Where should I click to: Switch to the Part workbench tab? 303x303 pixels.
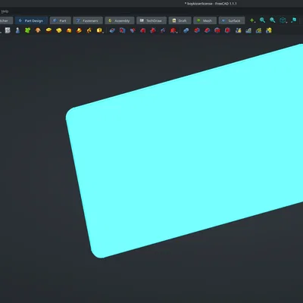click(x=61, y=20)
